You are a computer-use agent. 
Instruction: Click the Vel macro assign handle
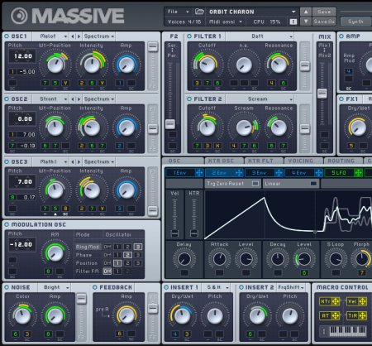363,301
